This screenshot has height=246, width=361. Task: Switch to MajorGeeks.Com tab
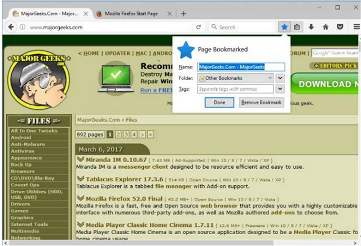point(49,14)
